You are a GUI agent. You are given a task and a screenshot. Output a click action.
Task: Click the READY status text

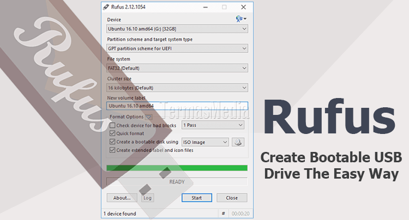coord(177,182)
